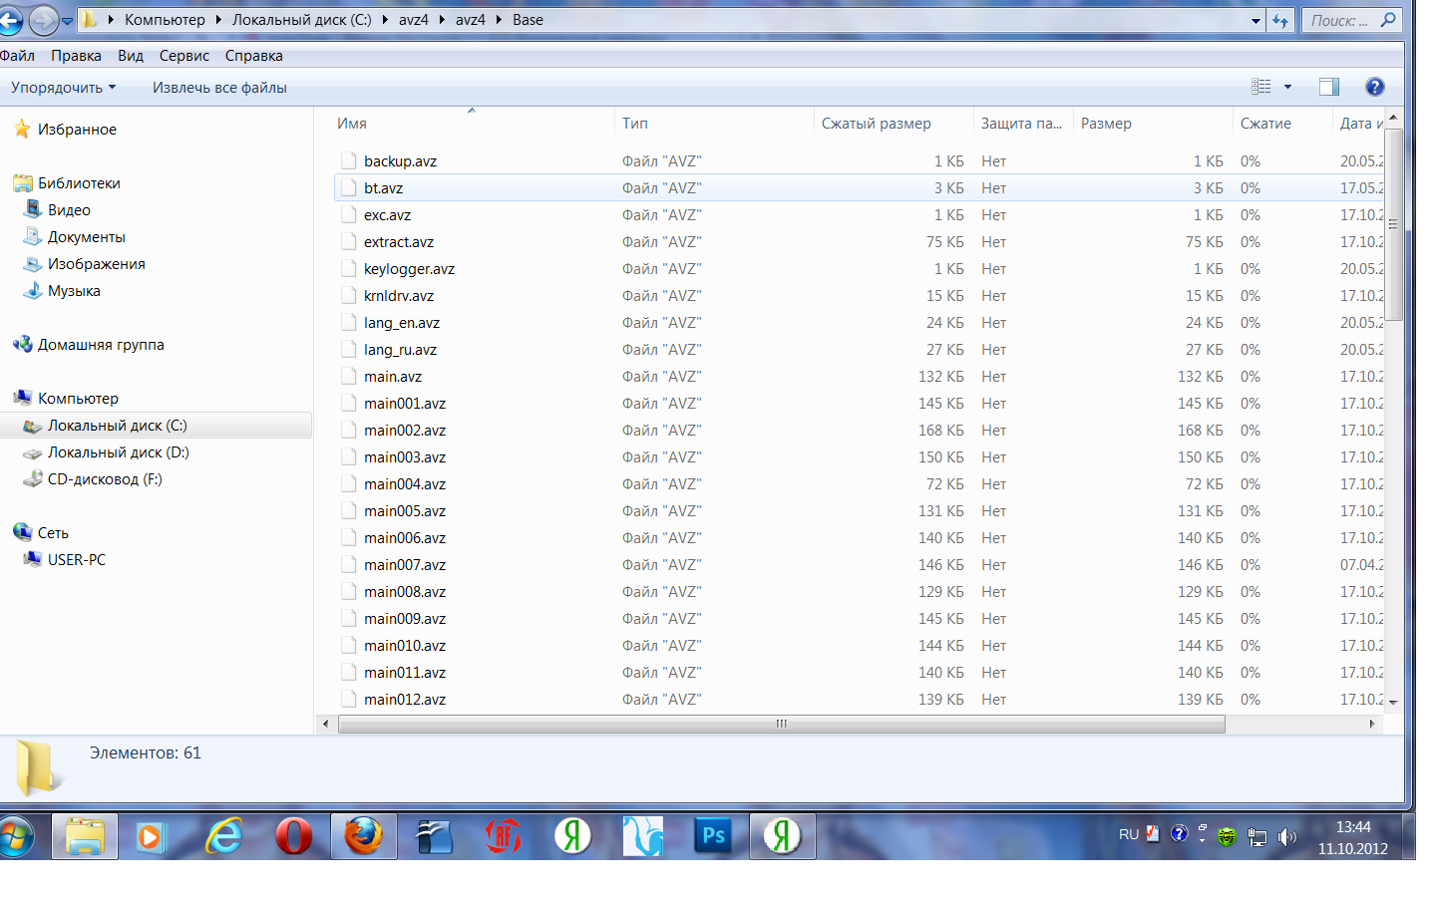Open the view options dropdown arrow
Viewport: 1436px width, 897px height.
tap(1287, 87)
